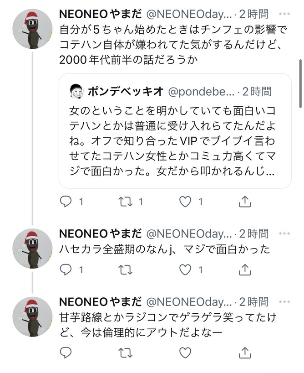Share the ハセカラ全盛期 tweet

(x=245, y=270)
